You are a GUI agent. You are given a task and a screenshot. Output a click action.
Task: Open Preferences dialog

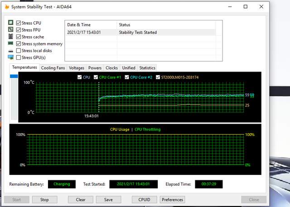pyautogui.click(x=172, y=199)
